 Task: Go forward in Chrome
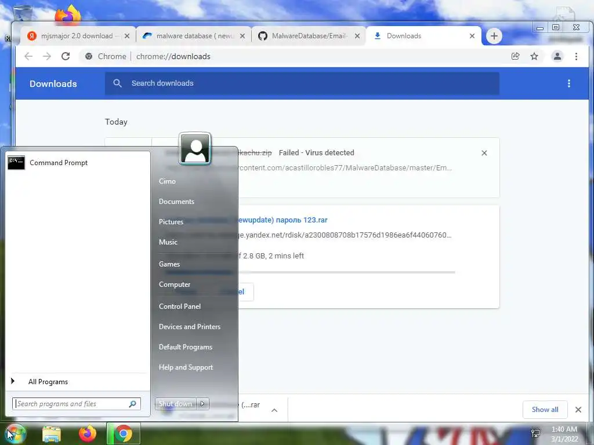click(46, 56)
